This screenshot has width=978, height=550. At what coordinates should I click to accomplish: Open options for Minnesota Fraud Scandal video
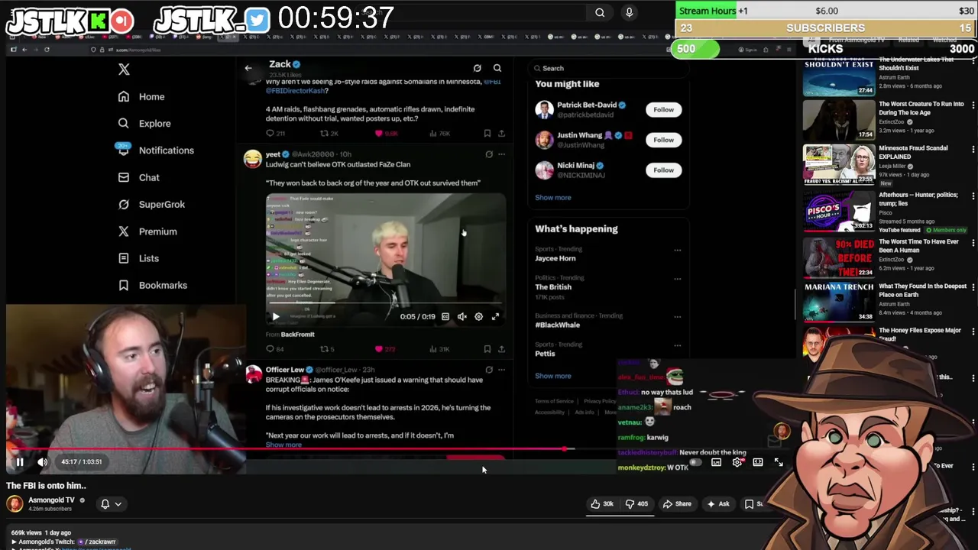pos(973,150)
